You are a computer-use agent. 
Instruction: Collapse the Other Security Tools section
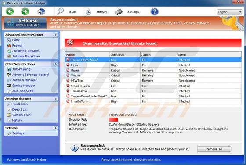point(55,64)
